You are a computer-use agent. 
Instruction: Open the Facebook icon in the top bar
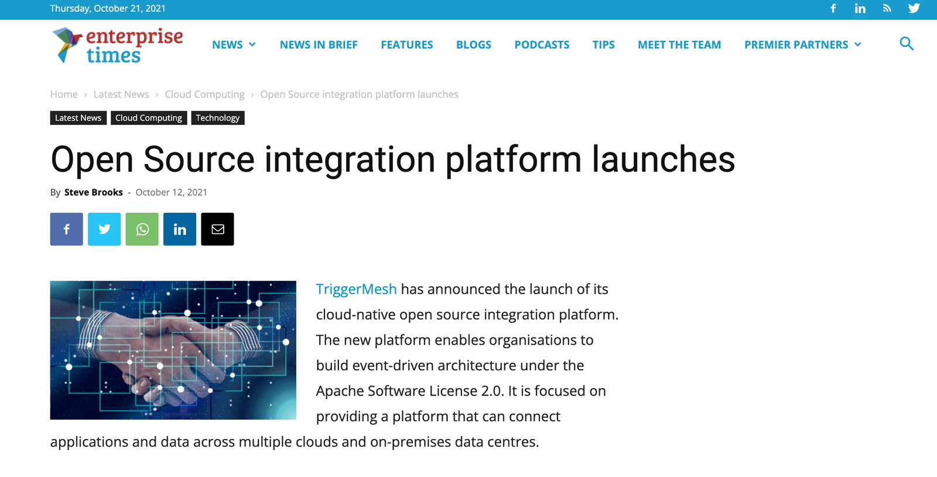(833, 8)
